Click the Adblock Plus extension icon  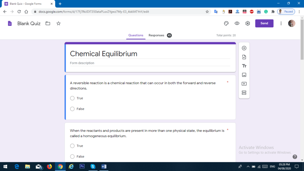click(252, 12)
